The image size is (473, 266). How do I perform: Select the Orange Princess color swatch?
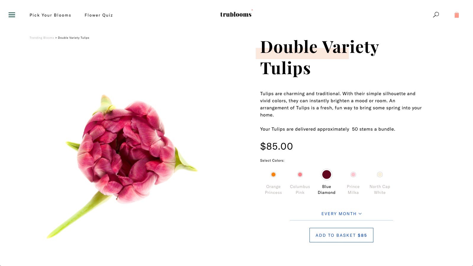273,175
